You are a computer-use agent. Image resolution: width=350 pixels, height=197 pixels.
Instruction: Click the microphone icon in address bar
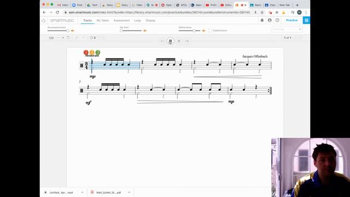[255, 12]
